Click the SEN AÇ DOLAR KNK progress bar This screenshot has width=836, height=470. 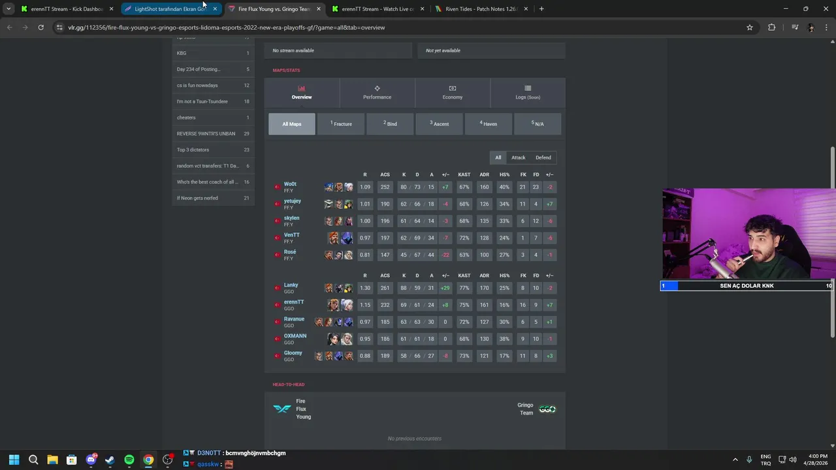(747, 286)
